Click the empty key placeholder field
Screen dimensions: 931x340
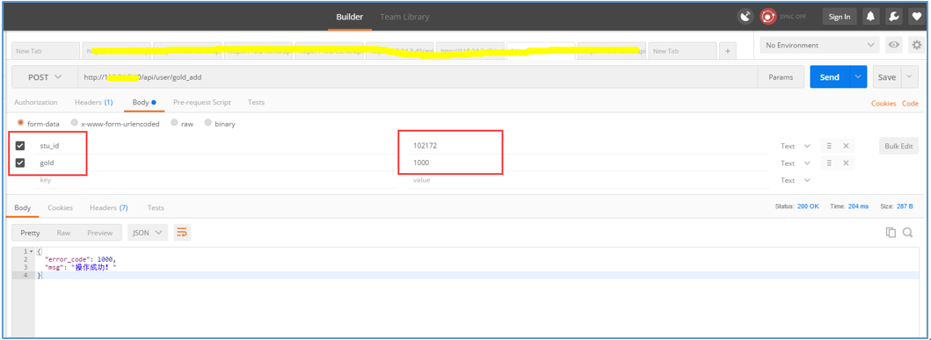(215, 180)
